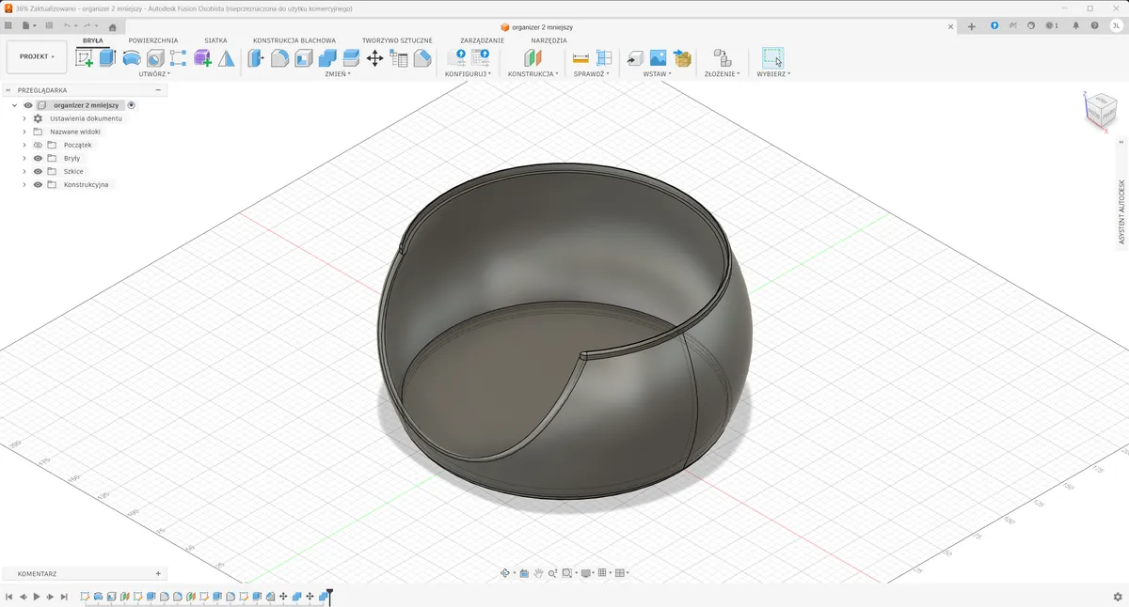The width and height of the screenshot is (1129, 607).
Task: Activate the Revolve tool
Action: coord(132,58)
